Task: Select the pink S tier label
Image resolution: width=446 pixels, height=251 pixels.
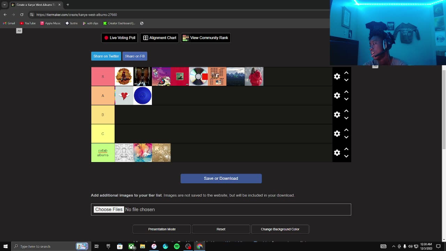Action: tap(103, 76)
